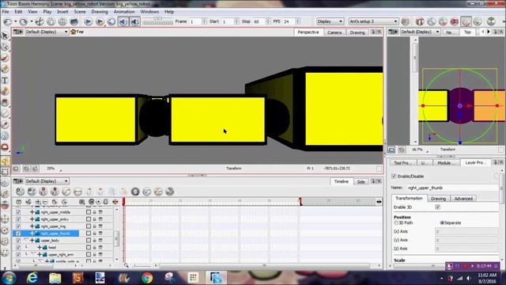Select the Text tool
This screenshot has width=506, height=285.
pyautogui.click(x=5, y=81)
